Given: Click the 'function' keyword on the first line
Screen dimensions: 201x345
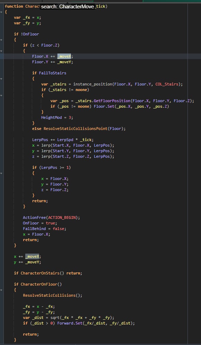Looking at the screenshot, I should click(x=14, y=6).
